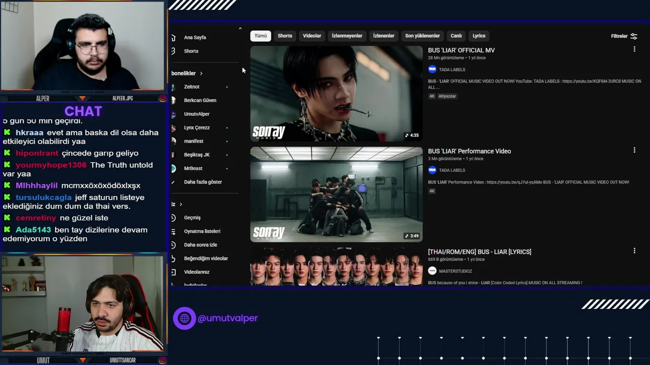Click Altyazılar badge on Official MV result
The height and width of the screenshot is (365, 650).
(x=447, y=96)
